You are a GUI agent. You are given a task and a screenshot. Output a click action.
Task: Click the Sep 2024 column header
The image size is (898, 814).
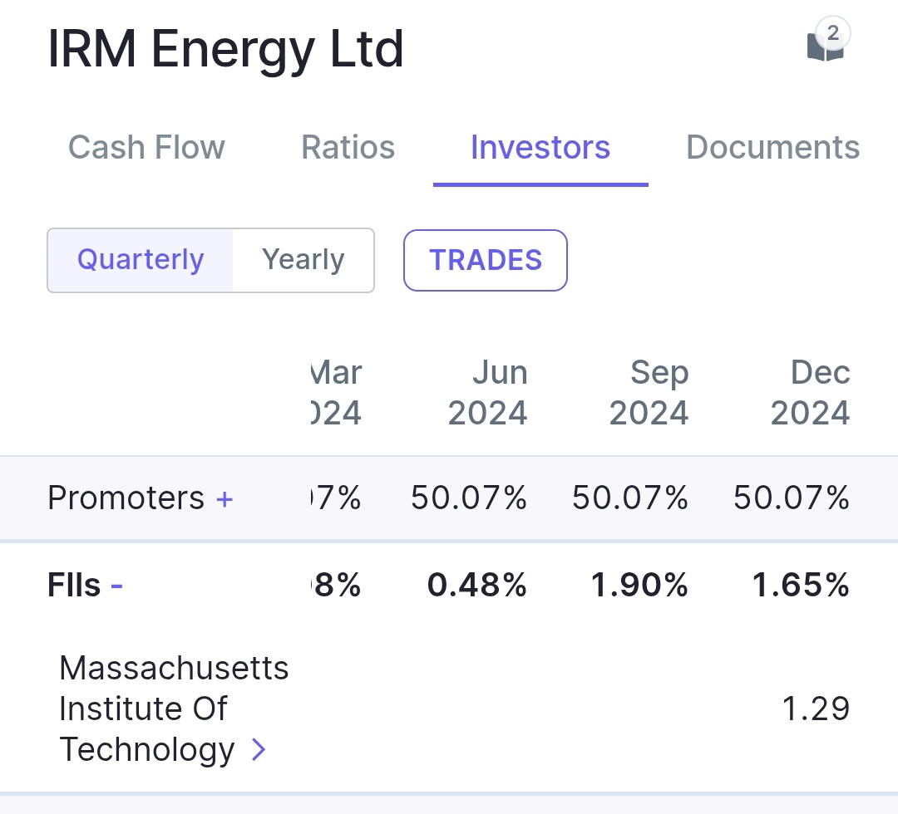[x=649, y=393]
